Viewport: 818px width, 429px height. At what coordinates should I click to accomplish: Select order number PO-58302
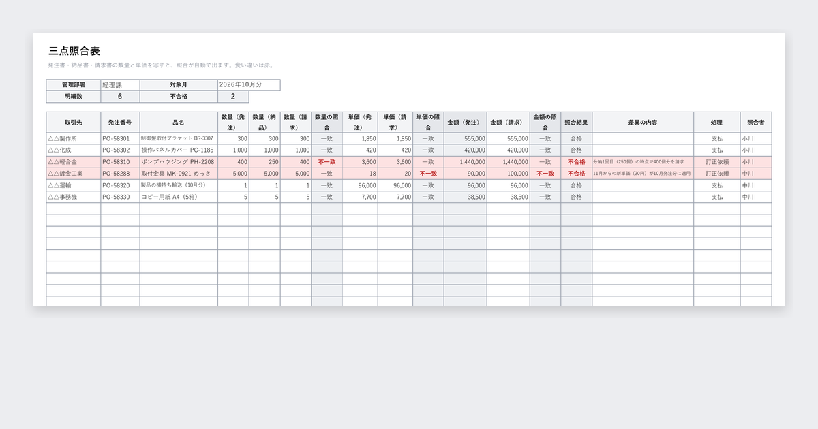pyautogui.click(x=120, y=150)
